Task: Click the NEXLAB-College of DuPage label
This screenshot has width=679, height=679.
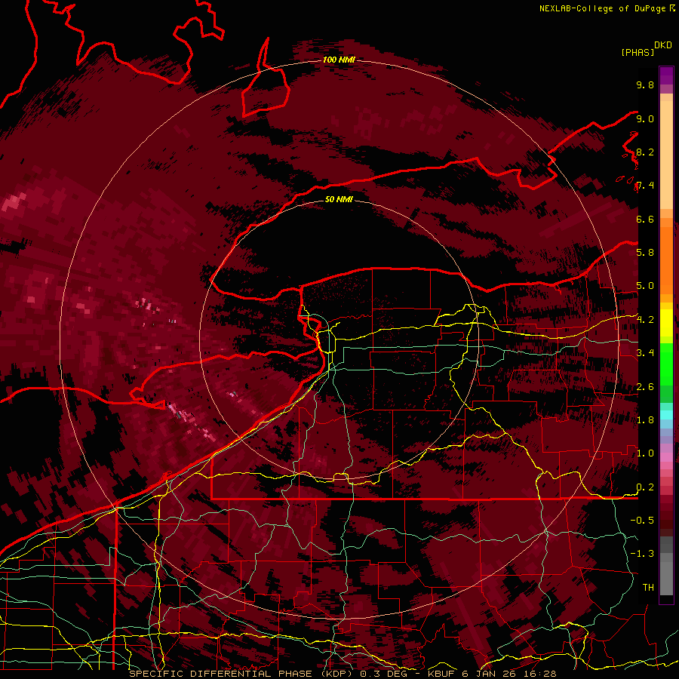Action: [x=603, y=8]
